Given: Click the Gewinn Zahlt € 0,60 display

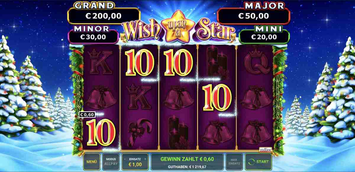Looking at the screenshot, I should pos(187,159).
